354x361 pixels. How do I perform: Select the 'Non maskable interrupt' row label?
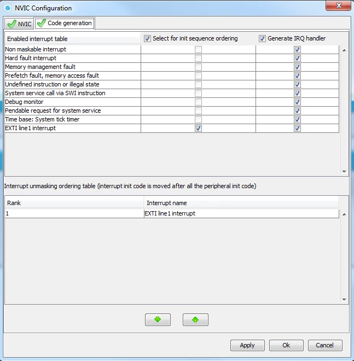pyautogui.click(x=36, y=49)
